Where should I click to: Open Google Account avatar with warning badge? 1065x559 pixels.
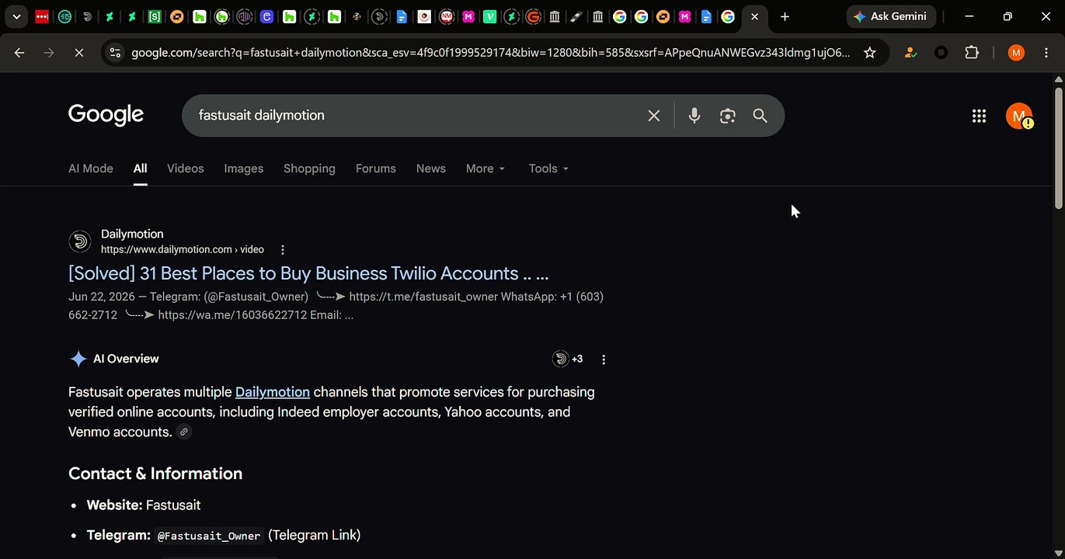tap(1019, 116)
